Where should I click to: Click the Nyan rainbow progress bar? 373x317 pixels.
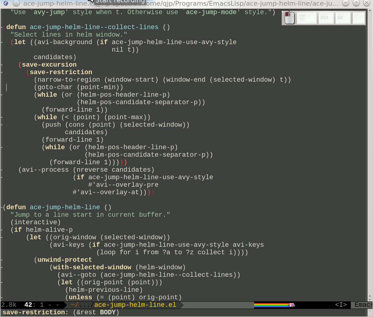(271, 305)
